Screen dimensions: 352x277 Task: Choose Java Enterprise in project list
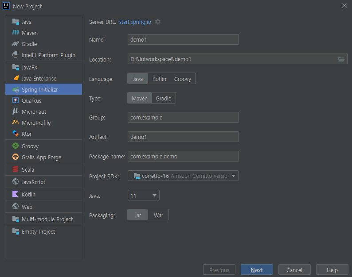pyautogui.click(x=44, y=78)
